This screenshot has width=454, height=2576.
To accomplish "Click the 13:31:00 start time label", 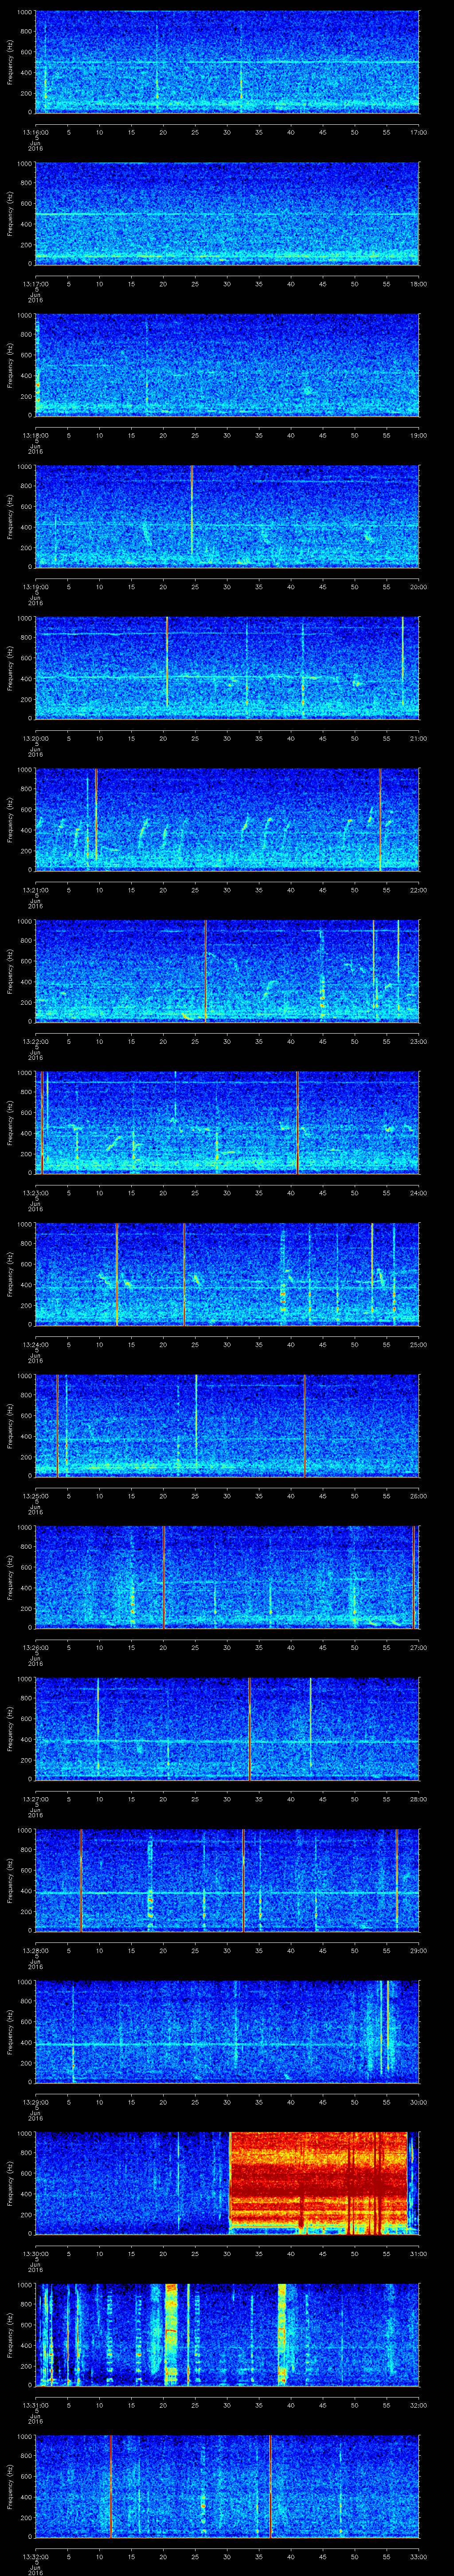I will click(35, 2405).
